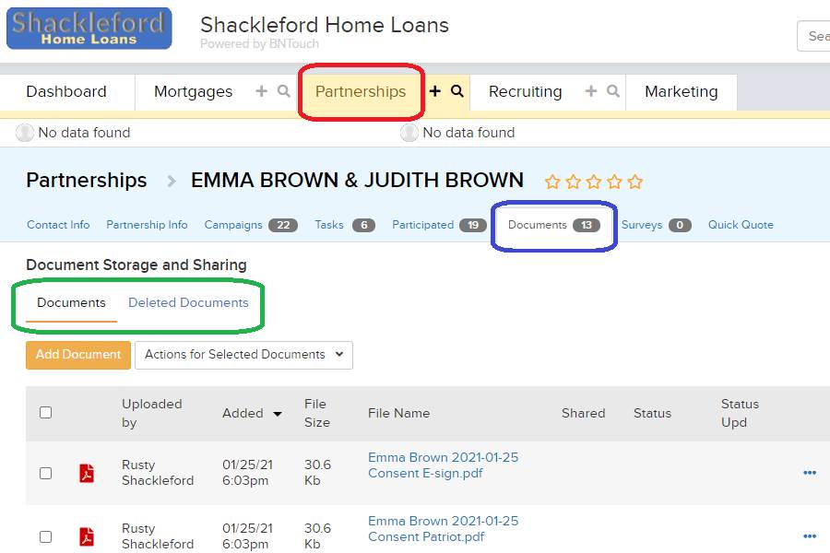The image size is (830, 553).
Task: Open the Mortgages tab
Action: [x=194, y=91]
